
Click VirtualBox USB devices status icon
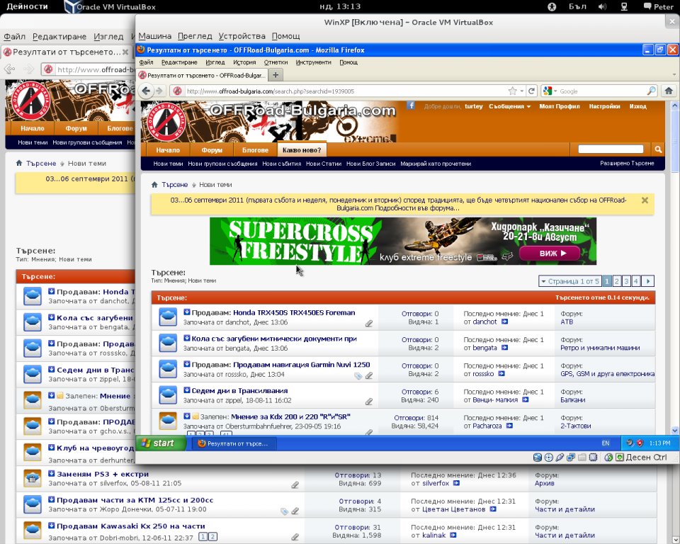coord(560,458)
